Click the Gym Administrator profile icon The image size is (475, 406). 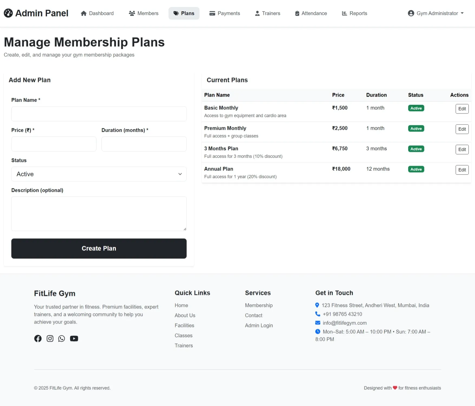(411, 13)
